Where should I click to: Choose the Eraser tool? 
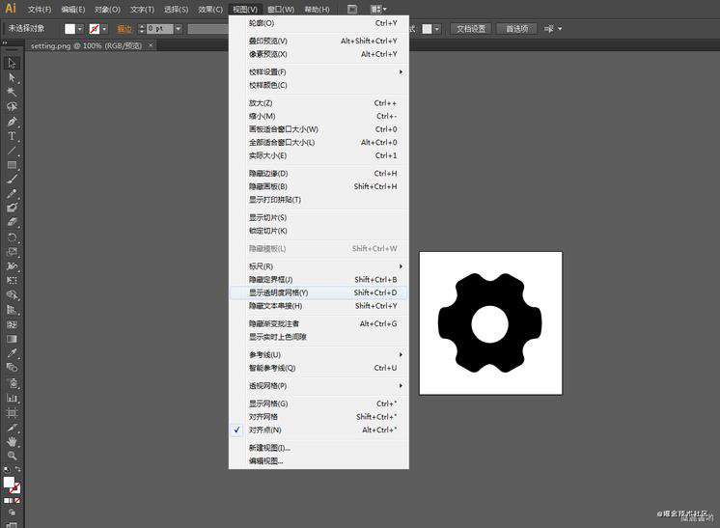click(12, 222)
